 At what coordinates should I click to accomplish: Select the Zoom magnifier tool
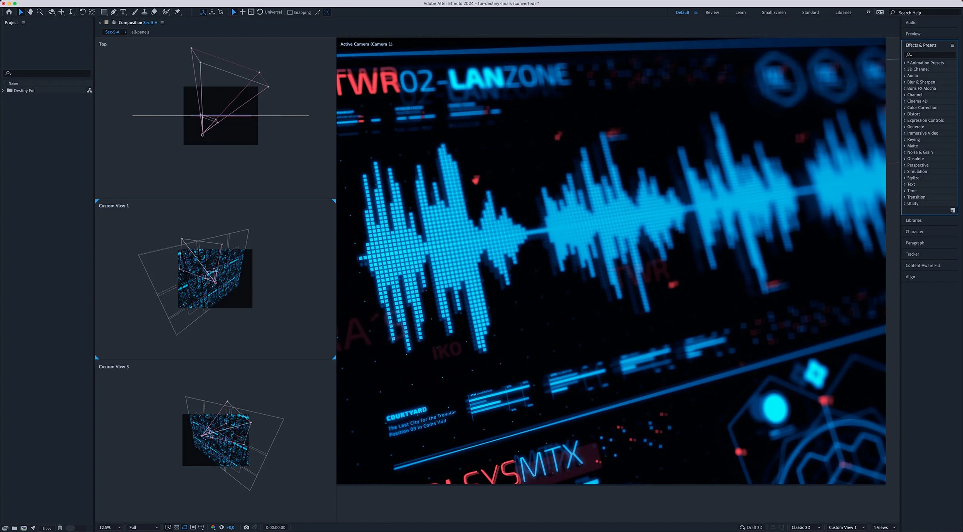(40, 12)
